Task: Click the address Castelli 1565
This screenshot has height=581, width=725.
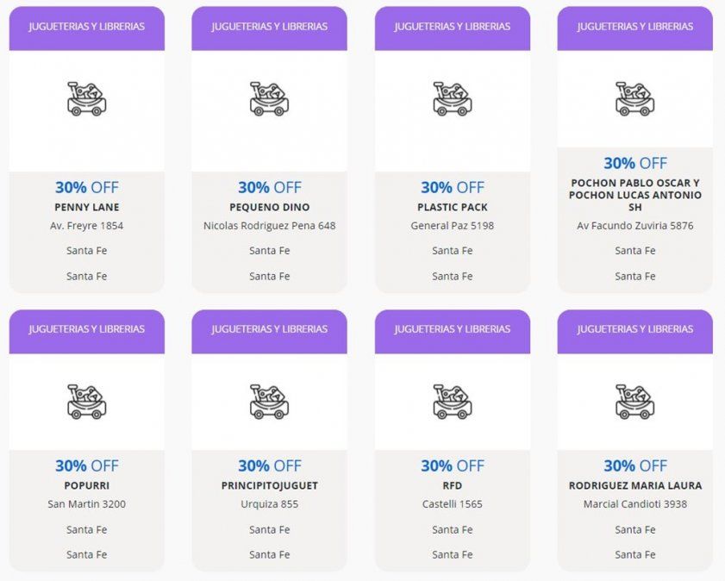Action: [x=452, y=504]
